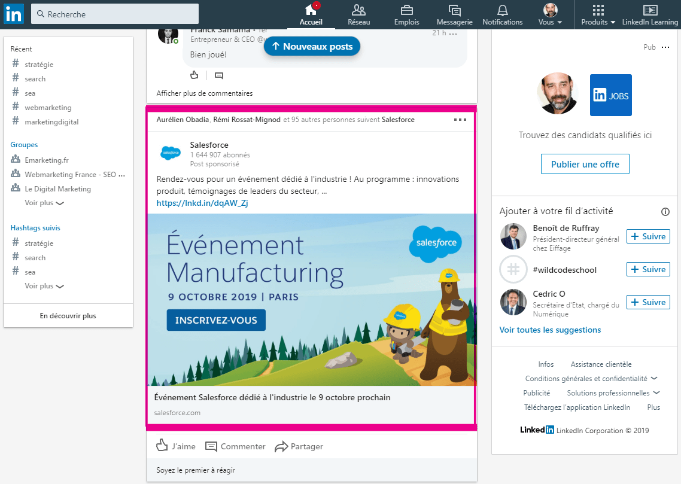Open the Infos footer link
The image size is (681, 484).
pyautogui.click(x=546, y=364)
